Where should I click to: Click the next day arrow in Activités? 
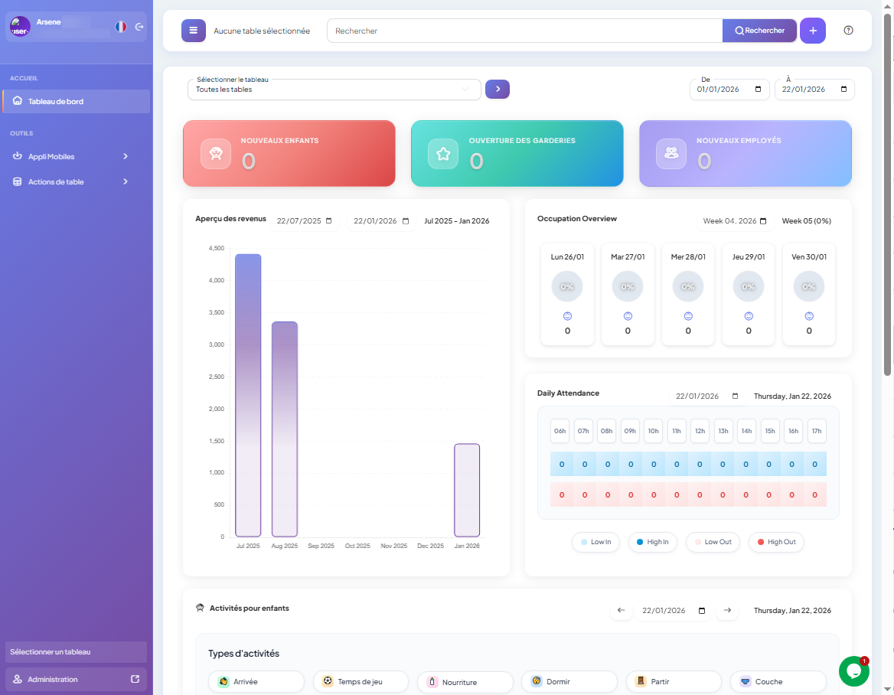[727, 610]
